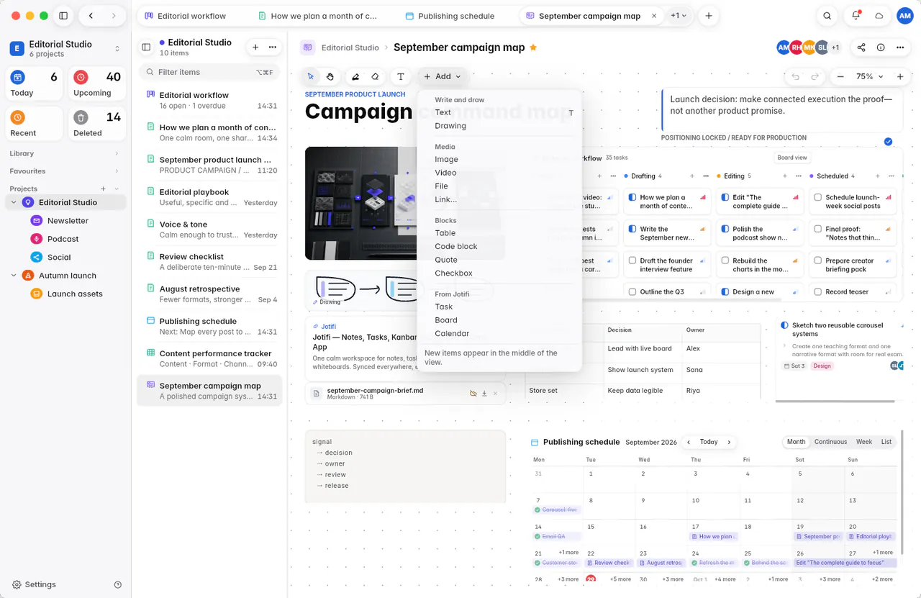
Task: Check 'Record teaser' task checkbox
Action: tap(817, 292)
